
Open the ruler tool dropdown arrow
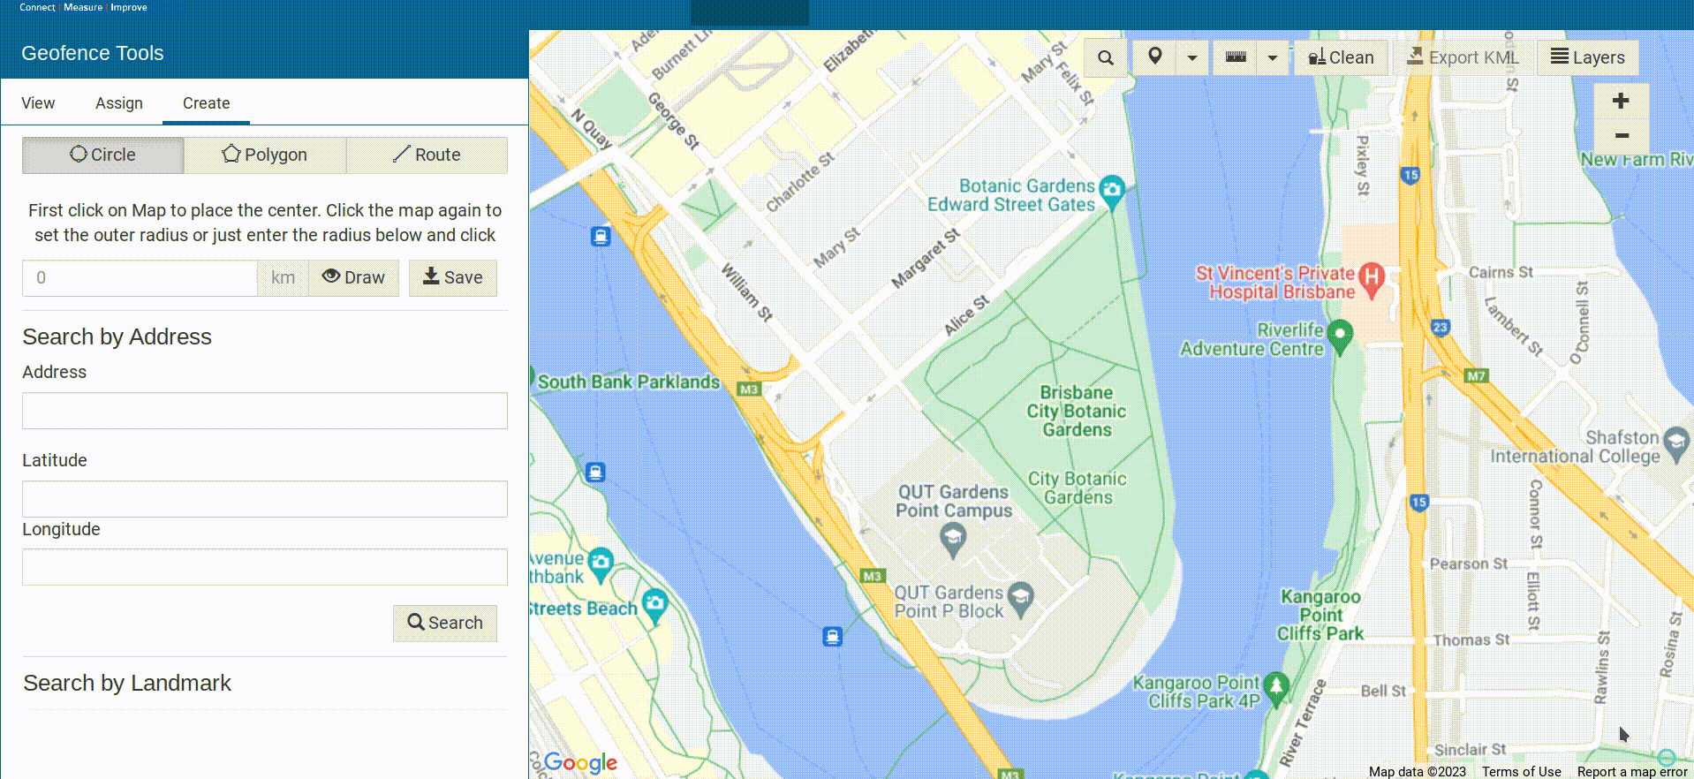(1272, 58)
